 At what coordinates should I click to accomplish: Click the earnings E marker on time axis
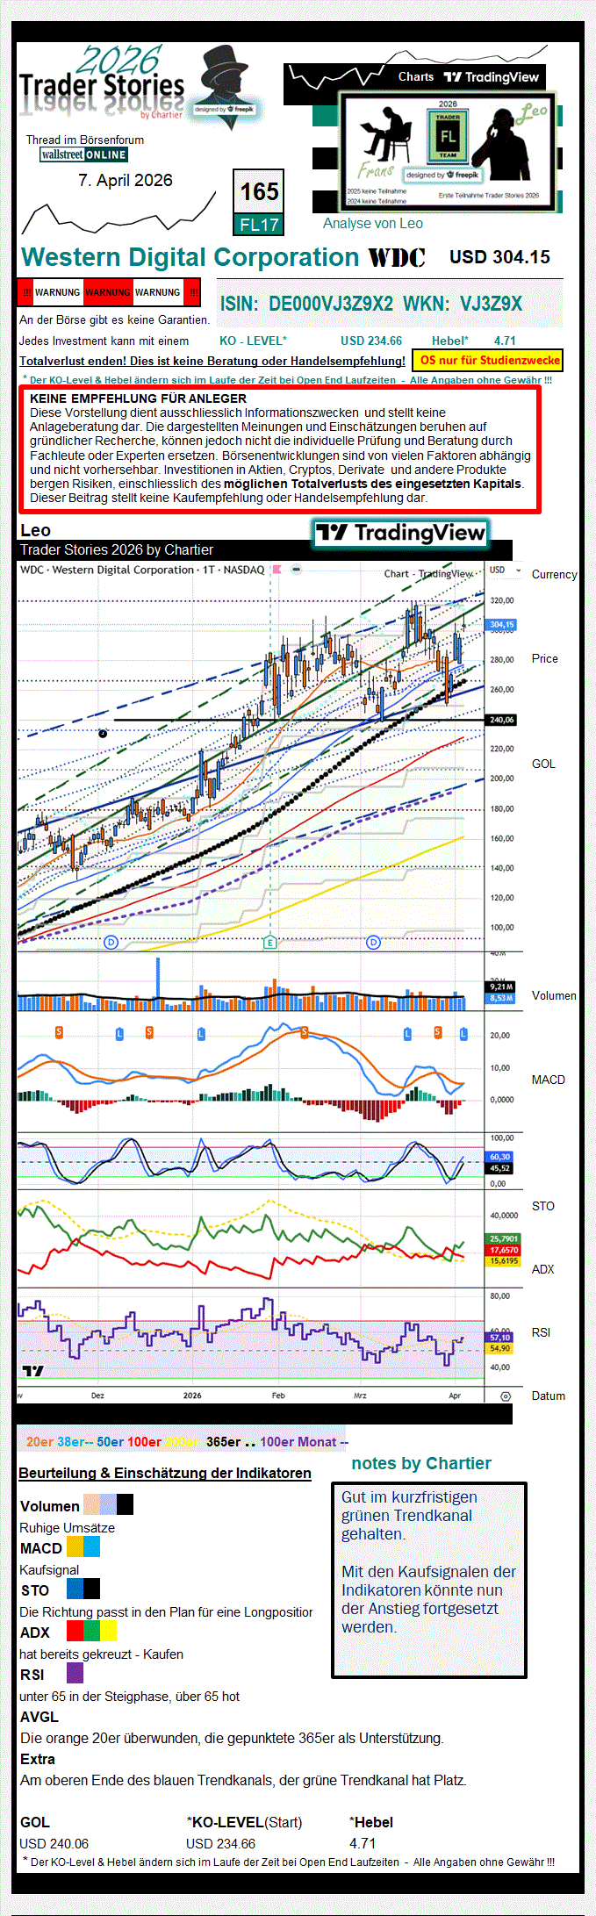coord(270,942)
